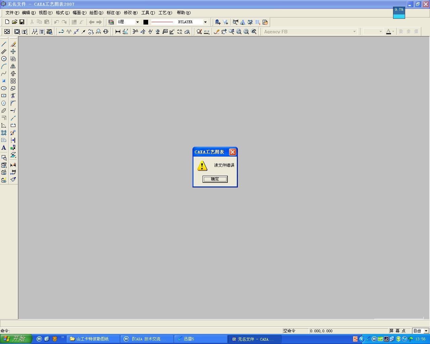The image size is (430, 344).
Task: Select the Trim scissors tool
Action: [13, 96]
